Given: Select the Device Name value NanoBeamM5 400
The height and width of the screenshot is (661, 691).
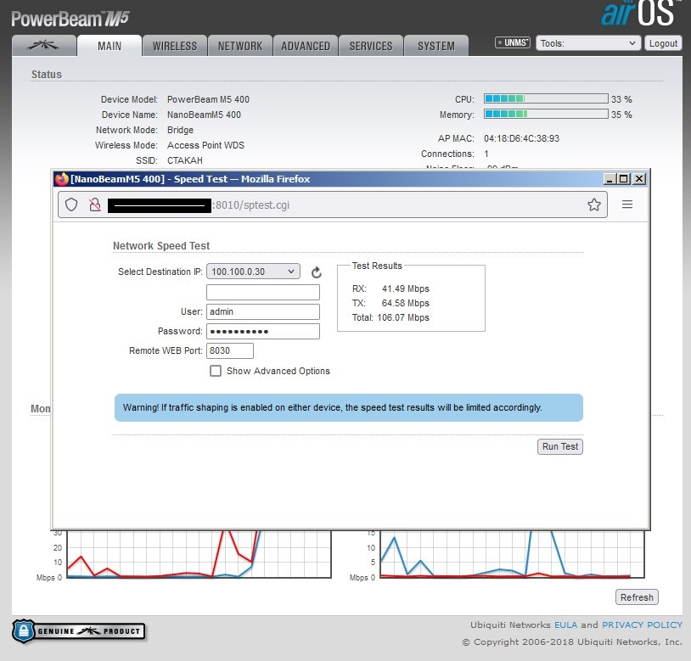Looking at the screenshot, I should tap(204, 115).
